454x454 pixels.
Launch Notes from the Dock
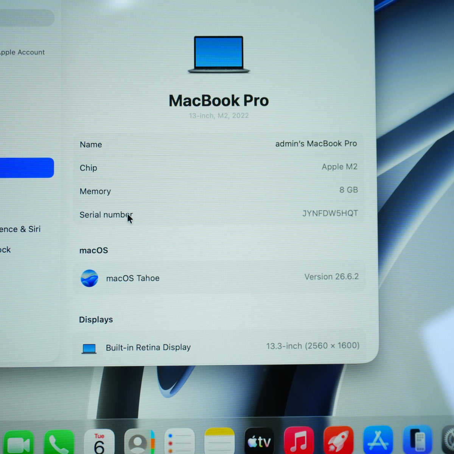pos(219,441)
